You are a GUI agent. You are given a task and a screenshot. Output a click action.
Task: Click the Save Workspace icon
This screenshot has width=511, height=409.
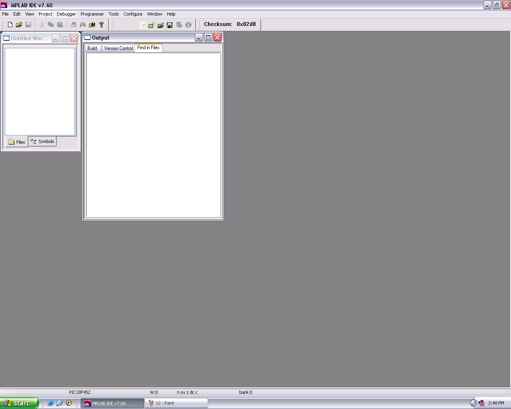point(170,25)
